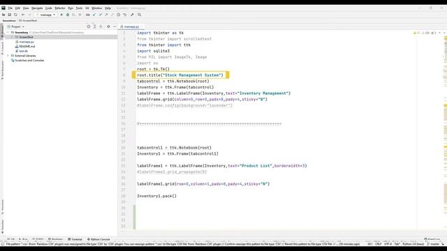Navigate back with the left arrow icon
The height and width of the screenshot is (251, 447).
pyautogui.click(x=23, y=15)
